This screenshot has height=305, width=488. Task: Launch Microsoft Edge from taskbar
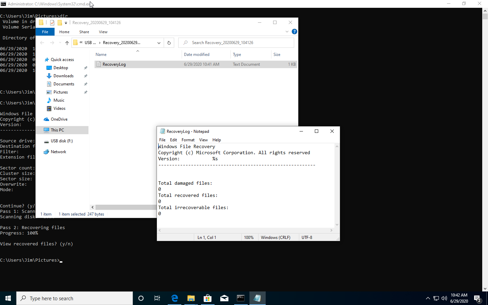point(175,298)
